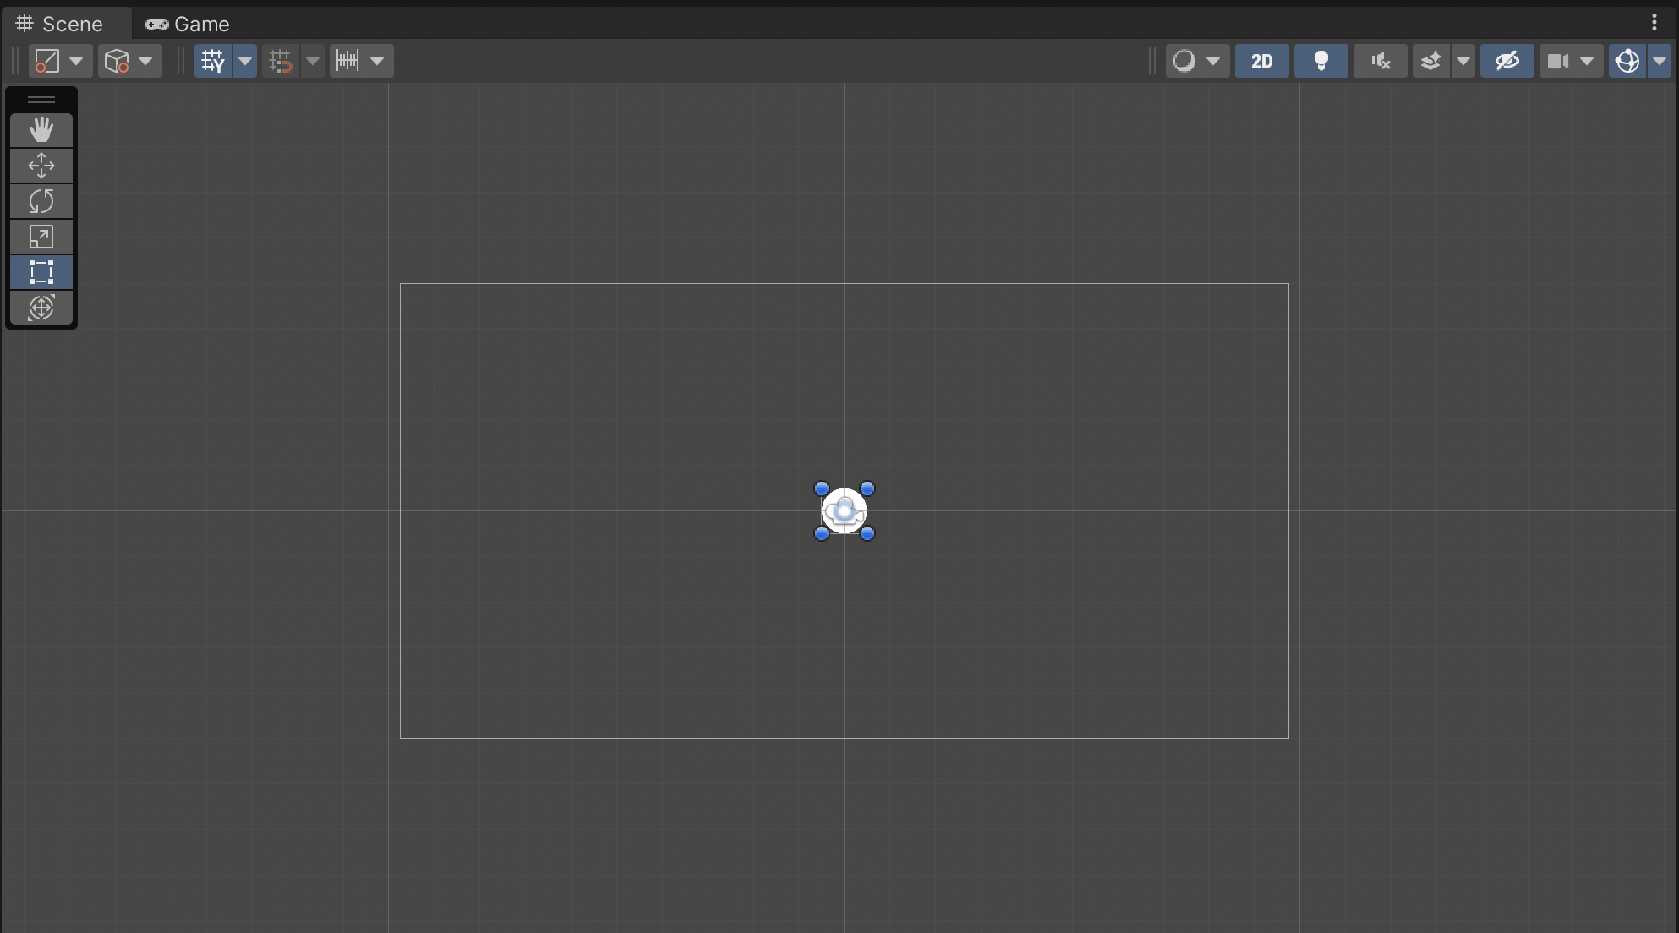The width and height of the screenshot is (1679, 933).
Task: Click the tool handle rotation cube icon
Action: 117,61
